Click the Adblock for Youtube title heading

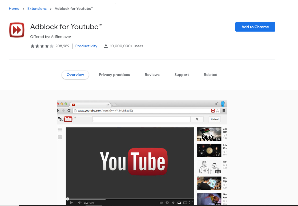tap(66, 27)
